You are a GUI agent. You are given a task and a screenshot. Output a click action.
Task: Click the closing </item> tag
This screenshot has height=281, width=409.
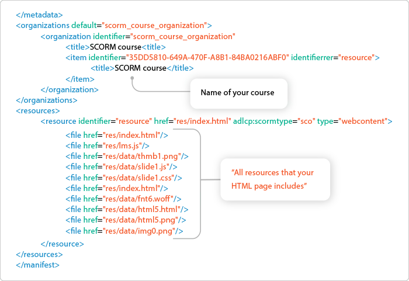pos(80,79)
